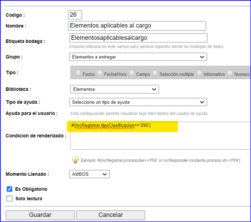The height and width of the screenshot is (222, 251).
Task: Choose the Numero type radio button
Action: [x=230, y=72]
